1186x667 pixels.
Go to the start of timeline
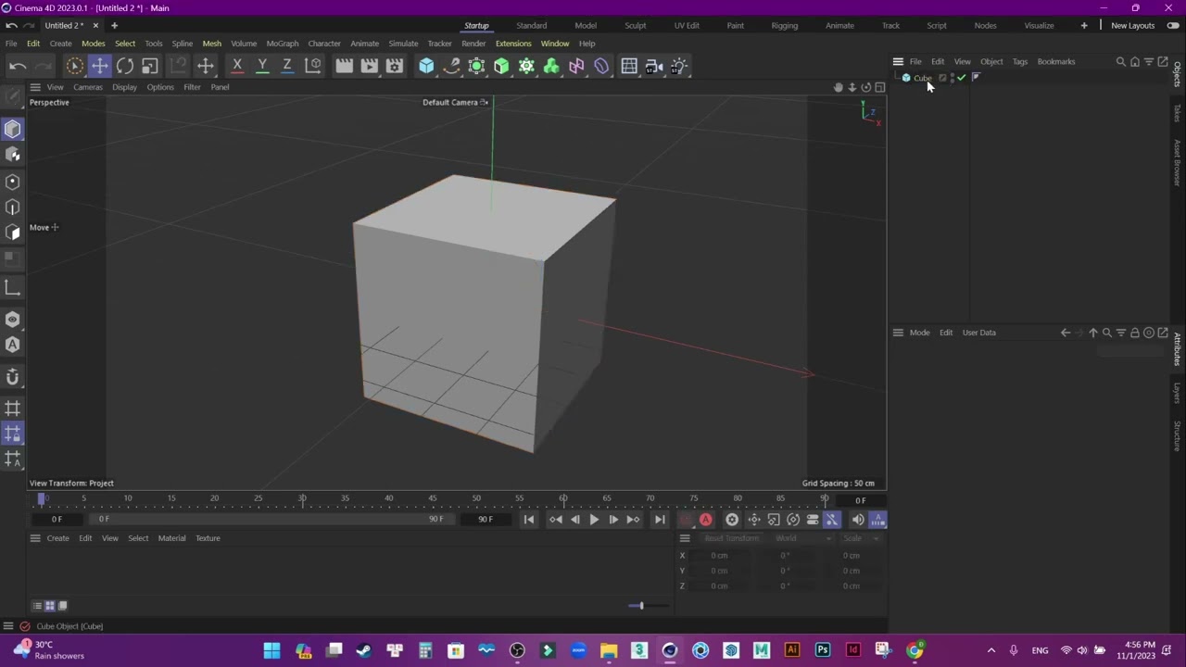tap(529, 520)
